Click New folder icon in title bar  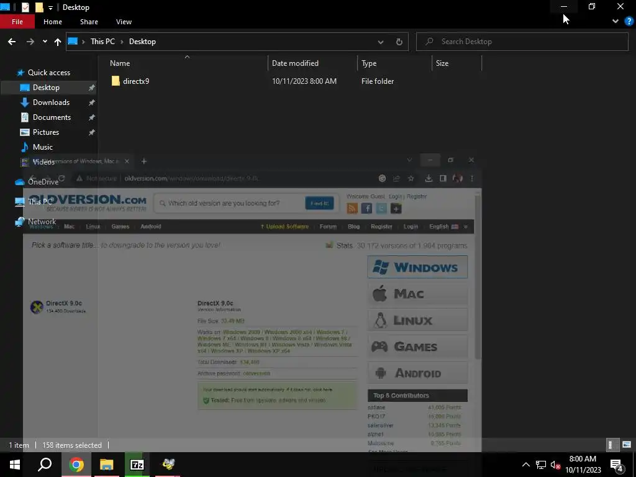[x=39, y=7]
